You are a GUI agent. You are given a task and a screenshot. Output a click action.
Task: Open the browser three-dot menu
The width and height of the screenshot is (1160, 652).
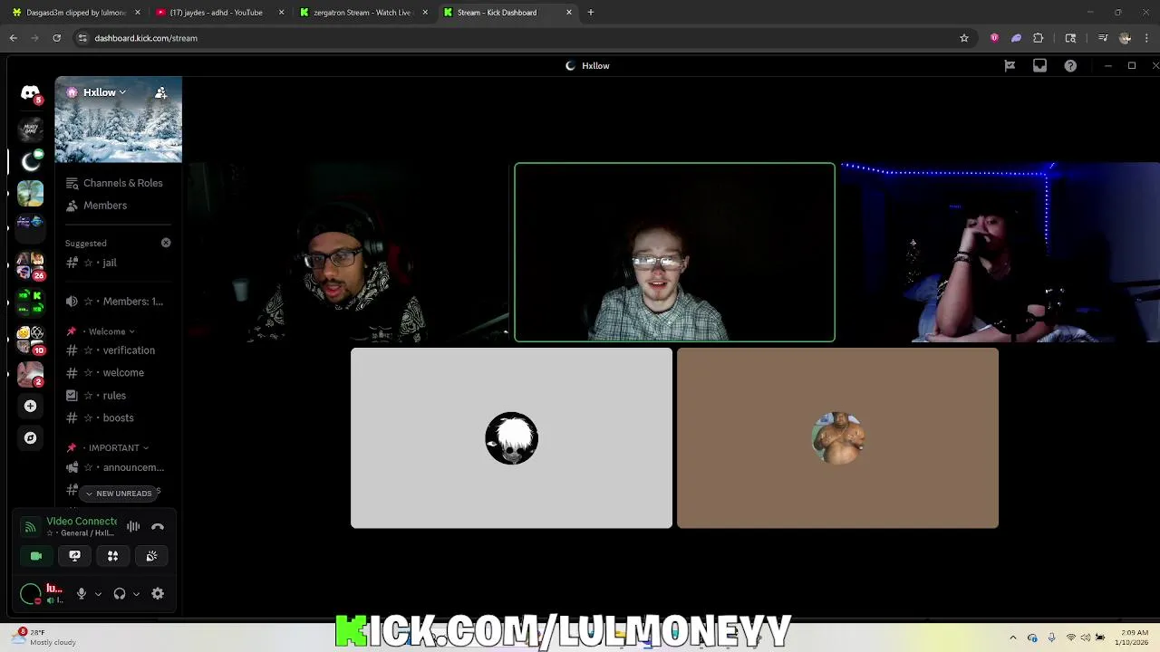click(1147, 38)
